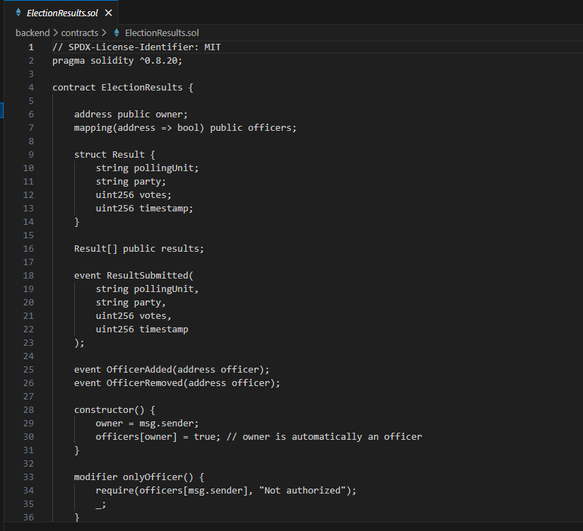Click the Solidity file icon in the tab
This screenshot has width=583, height=531.
click(x=18, y=13)
